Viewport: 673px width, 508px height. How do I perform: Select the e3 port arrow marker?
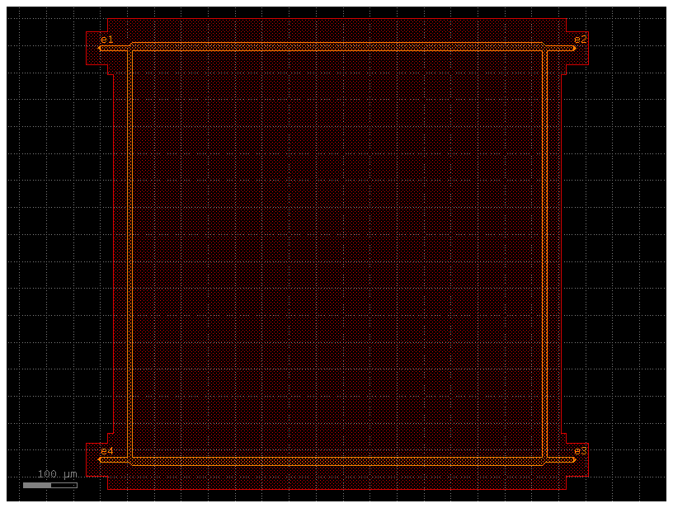574,459
